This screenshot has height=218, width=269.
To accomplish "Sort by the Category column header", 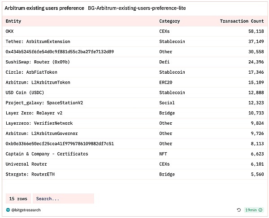I will (169, 21).
